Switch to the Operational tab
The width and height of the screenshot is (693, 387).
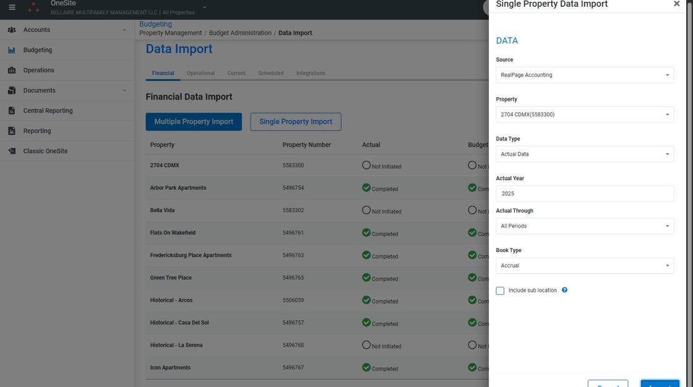coord(200,73)
